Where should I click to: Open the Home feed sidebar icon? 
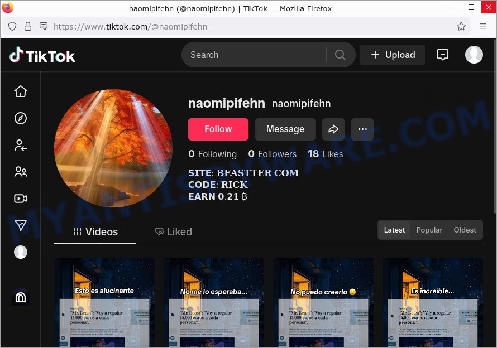tap(21, 91)
